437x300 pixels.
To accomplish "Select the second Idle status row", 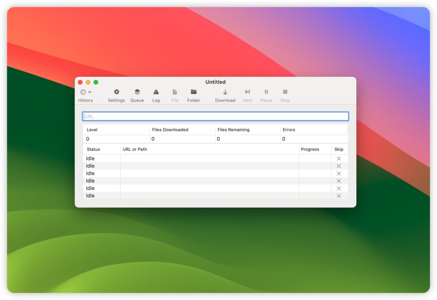I will pos(90,165).
